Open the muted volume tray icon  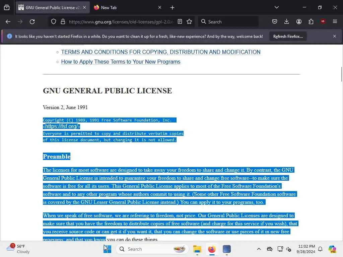(x=289, y=249)
